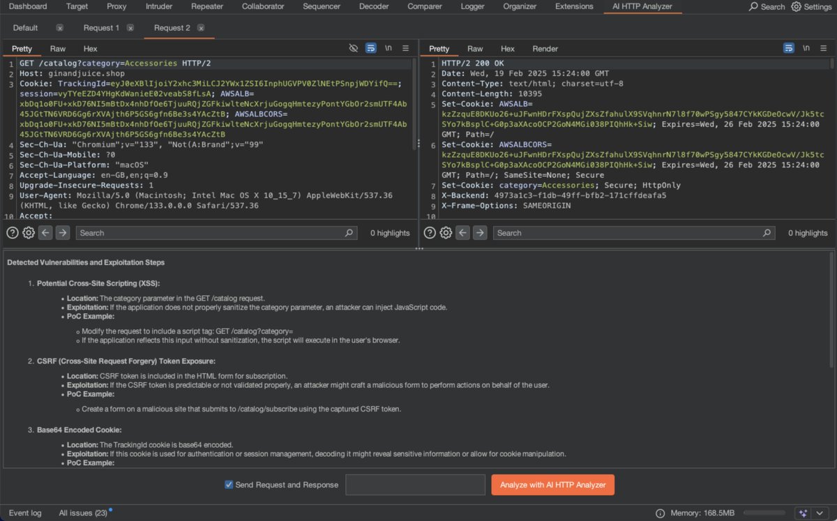The image size is (837, 521).
Task: Open the Repeater tab
Action: tap(207, 6)
